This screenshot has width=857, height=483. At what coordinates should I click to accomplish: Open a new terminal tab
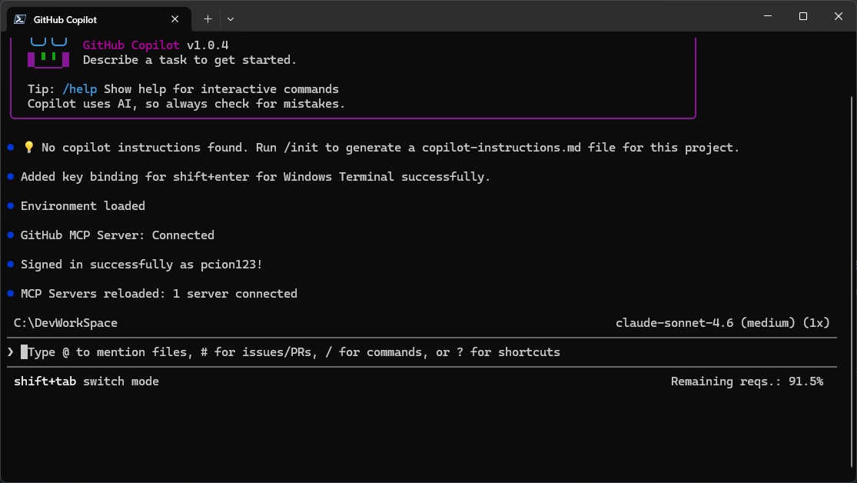208,18
